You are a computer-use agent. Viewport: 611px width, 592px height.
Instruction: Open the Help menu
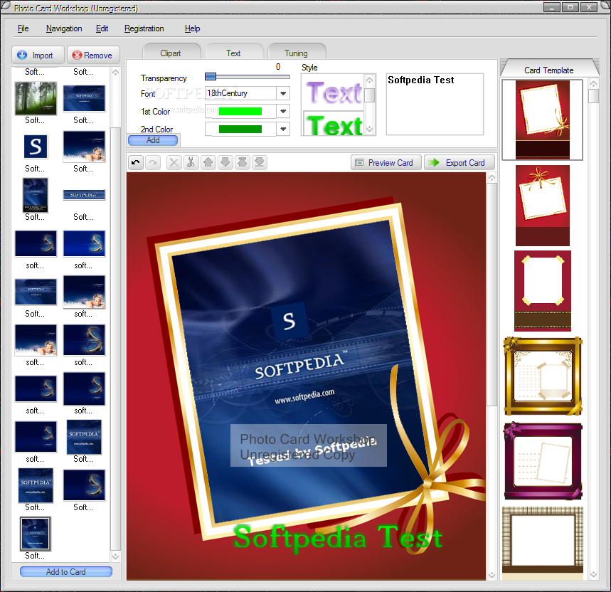(192, 28)
